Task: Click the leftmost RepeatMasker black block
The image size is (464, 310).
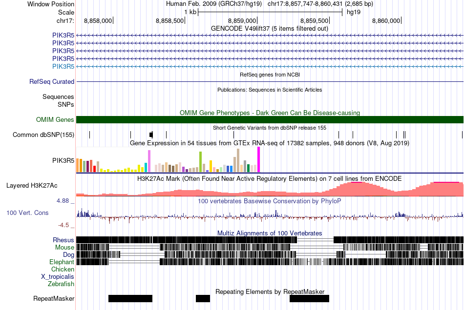Action: coord(130,298)
